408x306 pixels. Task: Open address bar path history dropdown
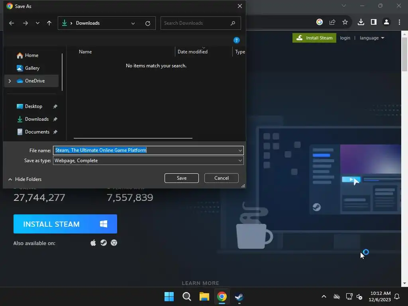[133, 24]
